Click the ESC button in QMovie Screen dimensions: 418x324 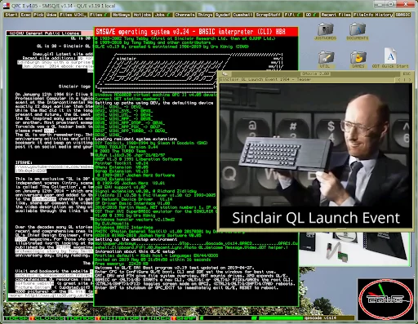tap(407, 73)
